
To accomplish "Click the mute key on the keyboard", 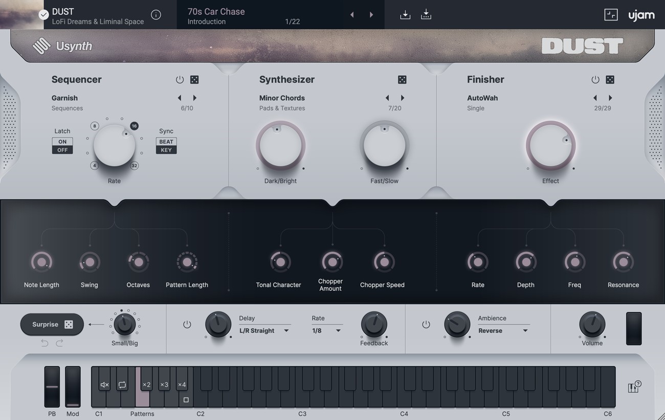I will tap(104, 384).
